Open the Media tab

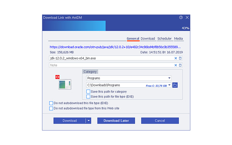(x=178, y=39)
